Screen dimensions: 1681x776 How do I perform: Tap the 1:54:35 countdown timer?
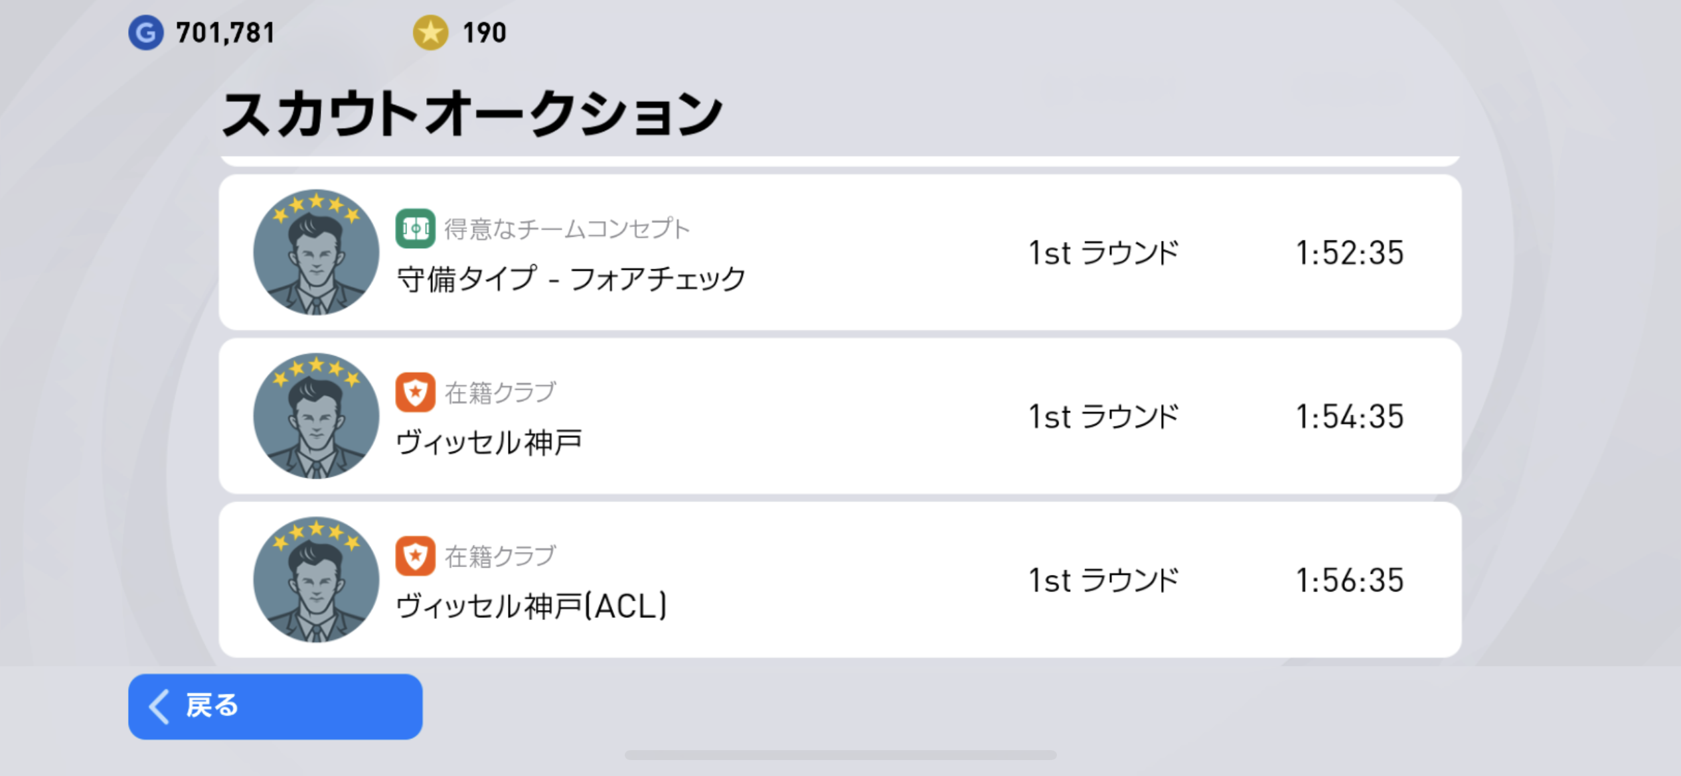(1350, 417)
